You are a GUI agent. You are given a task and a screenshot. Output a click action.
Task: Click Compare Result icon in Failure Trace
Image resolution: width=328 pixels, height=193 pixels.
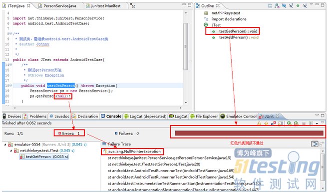322,144
